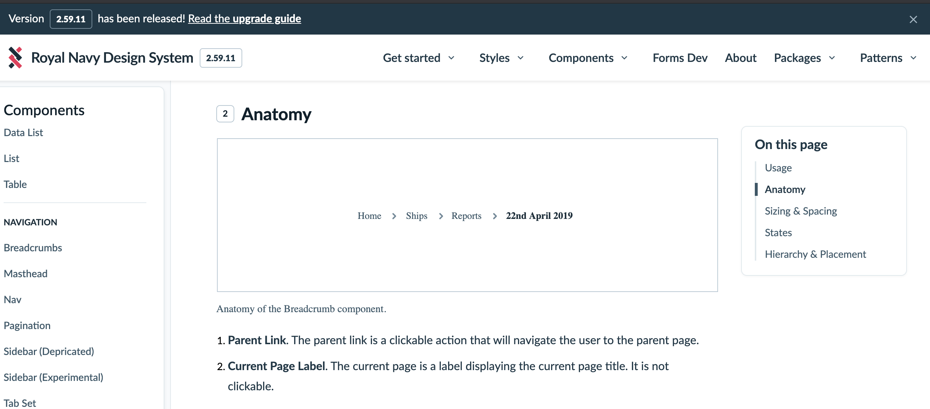930x409 pixels.
Task: Go to the Data List component page
Action: tap(23, 132)
